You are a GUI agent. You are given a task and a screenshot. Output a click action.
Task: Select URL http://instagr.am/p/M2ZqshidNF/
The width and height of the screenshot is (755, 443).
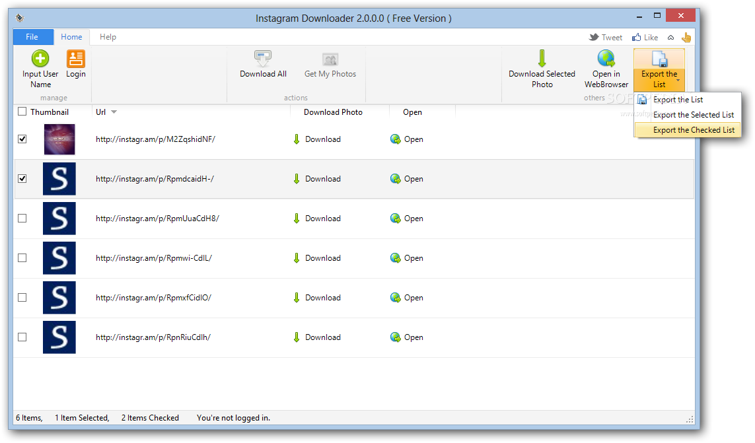point(155,139)
